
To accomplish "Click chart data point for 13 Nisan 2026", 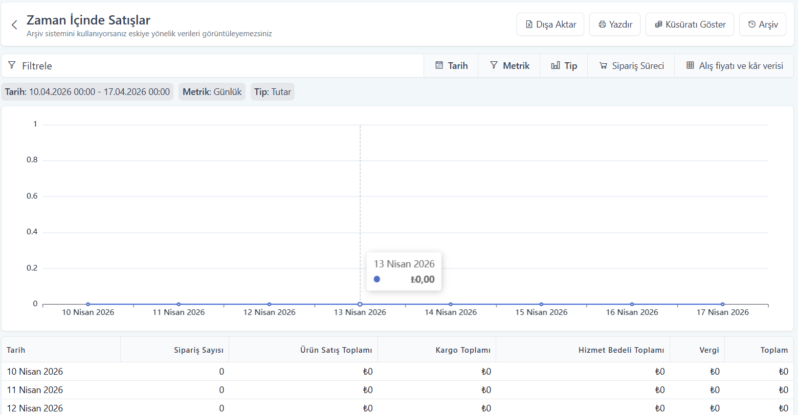I will point(360,304).
